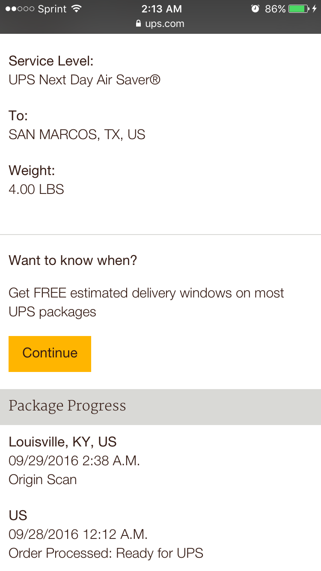Image resolution: width=321 pixels, height=571 pixels.
Task: Tap UPS Next Day Air Saver text
Action: pyautogui.click(x=84, y=80)
